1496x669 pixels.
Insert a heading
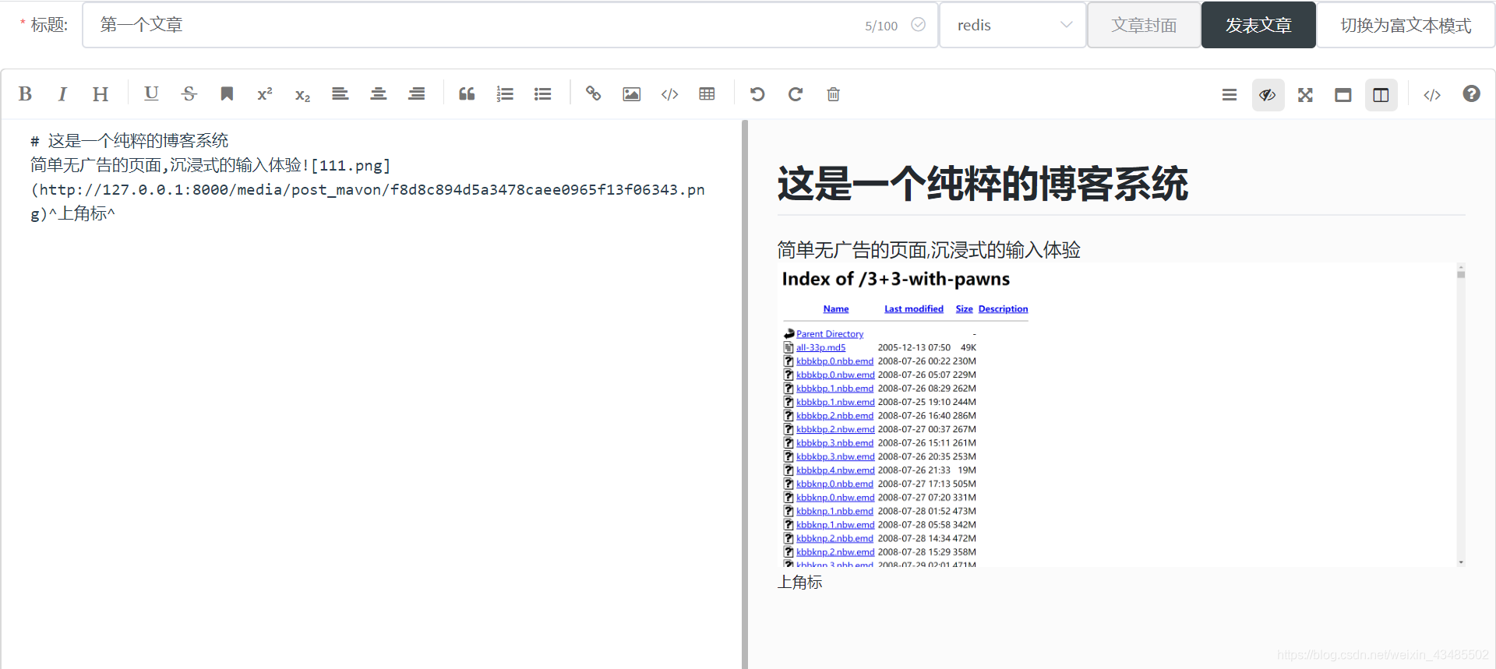(x=101, y=94)
